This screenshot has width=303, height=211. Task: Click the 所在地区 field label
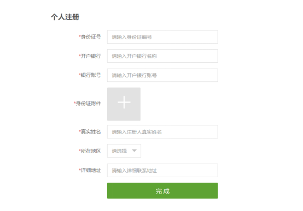tap(91, 151)
